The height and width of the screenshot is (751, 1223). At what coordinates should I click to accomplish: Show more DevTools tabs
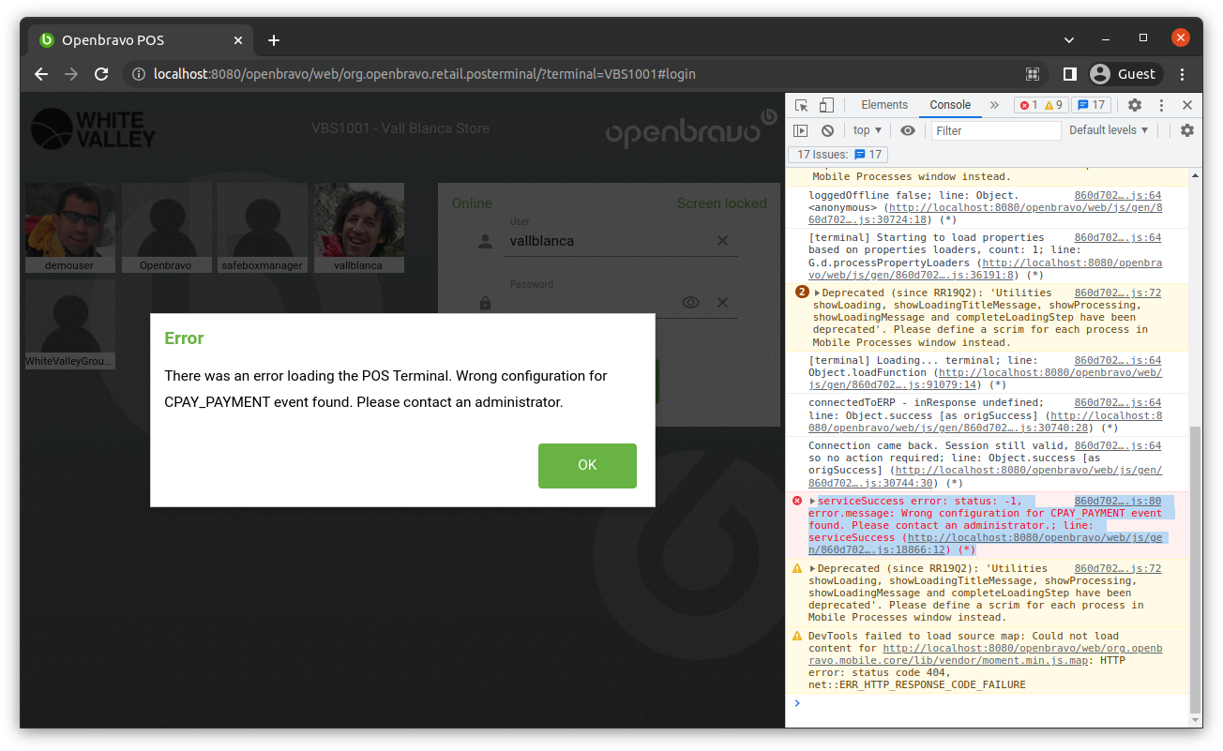(x=994, y=105)
